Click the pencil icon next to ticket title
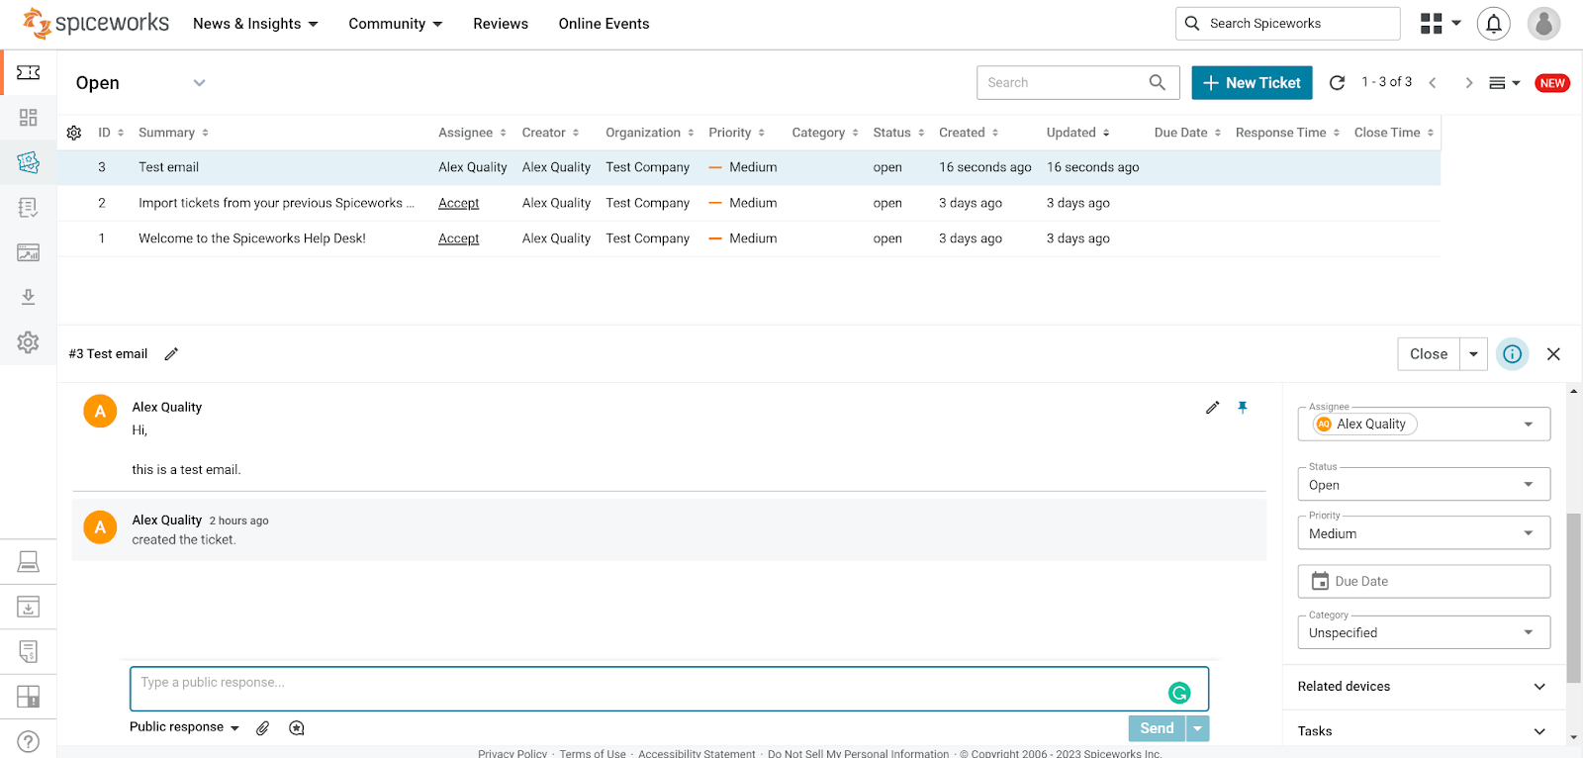The height and width of the screenshot is (758, 1583). coord(171,354)
